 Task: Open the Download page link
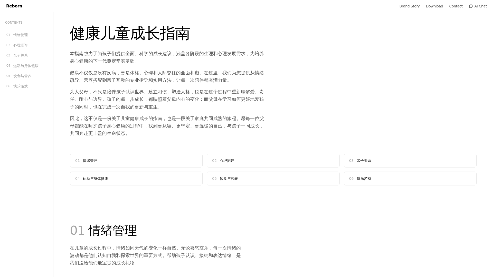[434, 6]
